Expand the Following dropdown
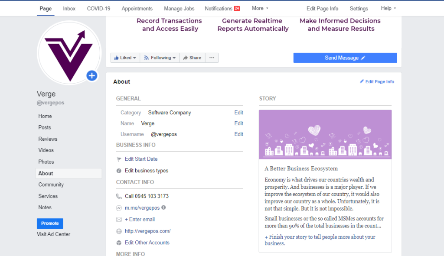This screenshot has width=444, height=256. coord(160,58)
